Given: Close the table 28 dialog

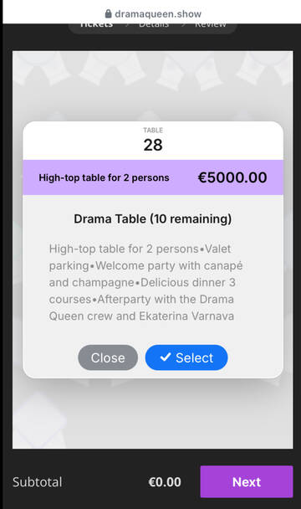Looking at the screenshot, I should (108, 357).
